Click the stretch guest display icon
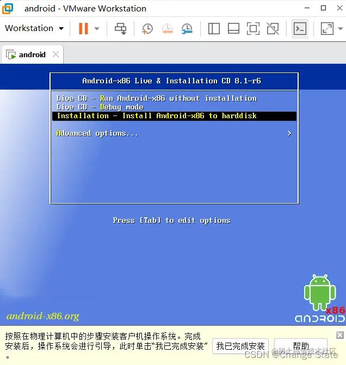The width and height of the screenshot is (346, 365). [327, 29]
